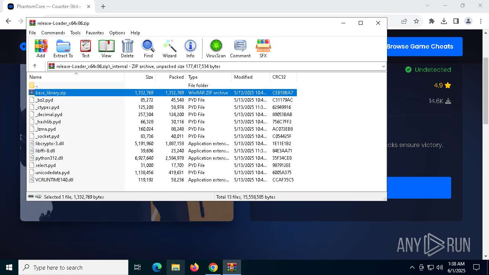Screen dimensions: 489x275
Task: Open the View toolbar icon
Action: coord(106,49)
